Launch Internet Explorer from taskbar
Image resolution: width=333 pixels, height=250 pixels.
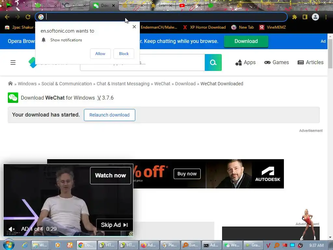pyautogui.click(x=25, y=245)
